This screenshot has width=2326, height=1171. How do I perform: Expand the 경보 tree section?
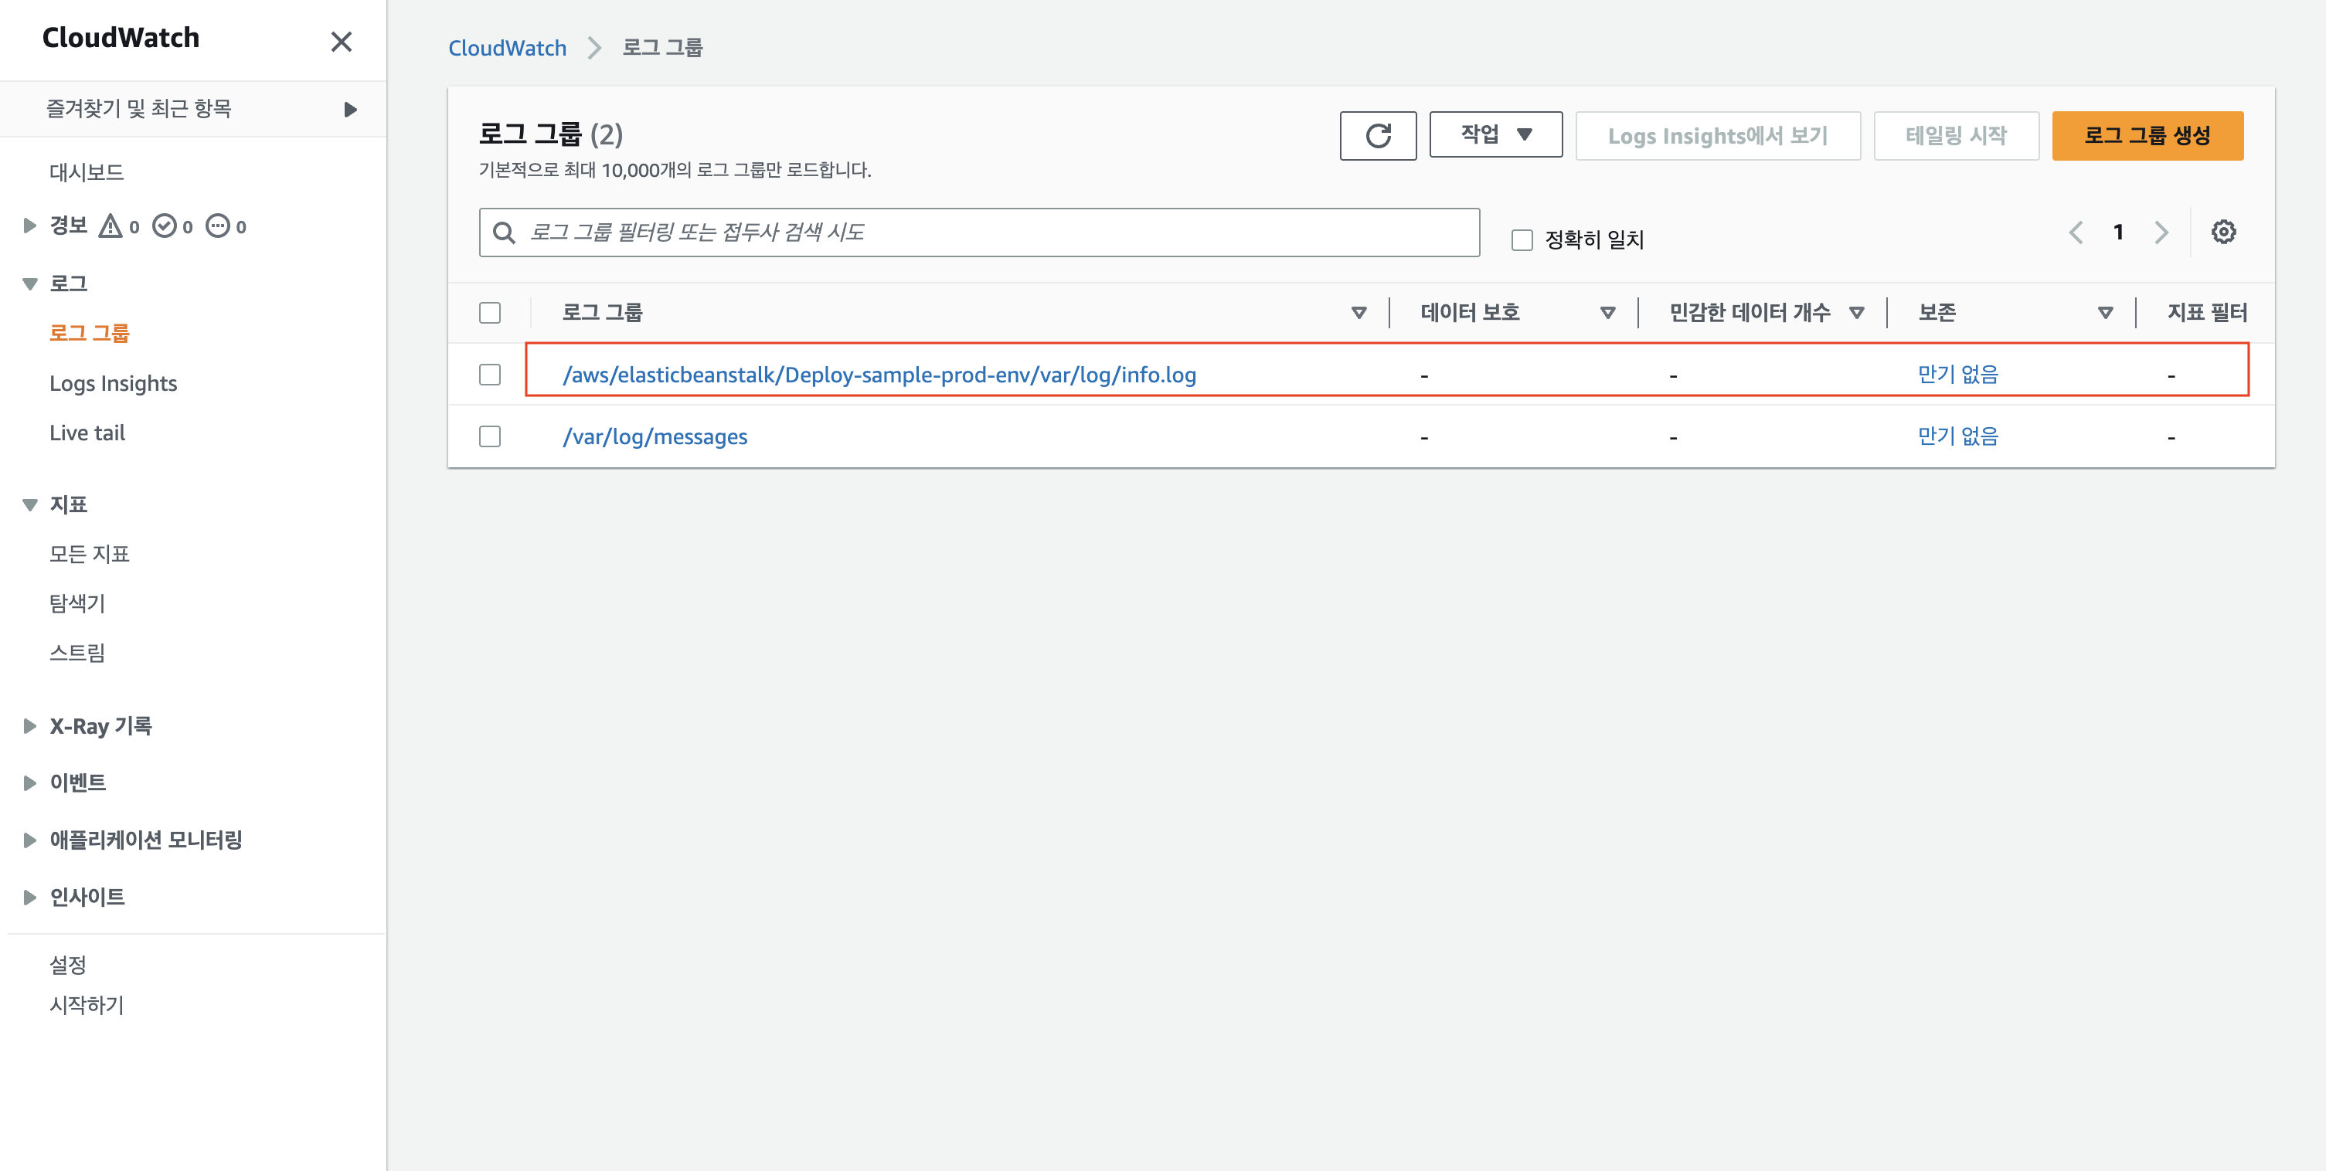coord(29,226)
